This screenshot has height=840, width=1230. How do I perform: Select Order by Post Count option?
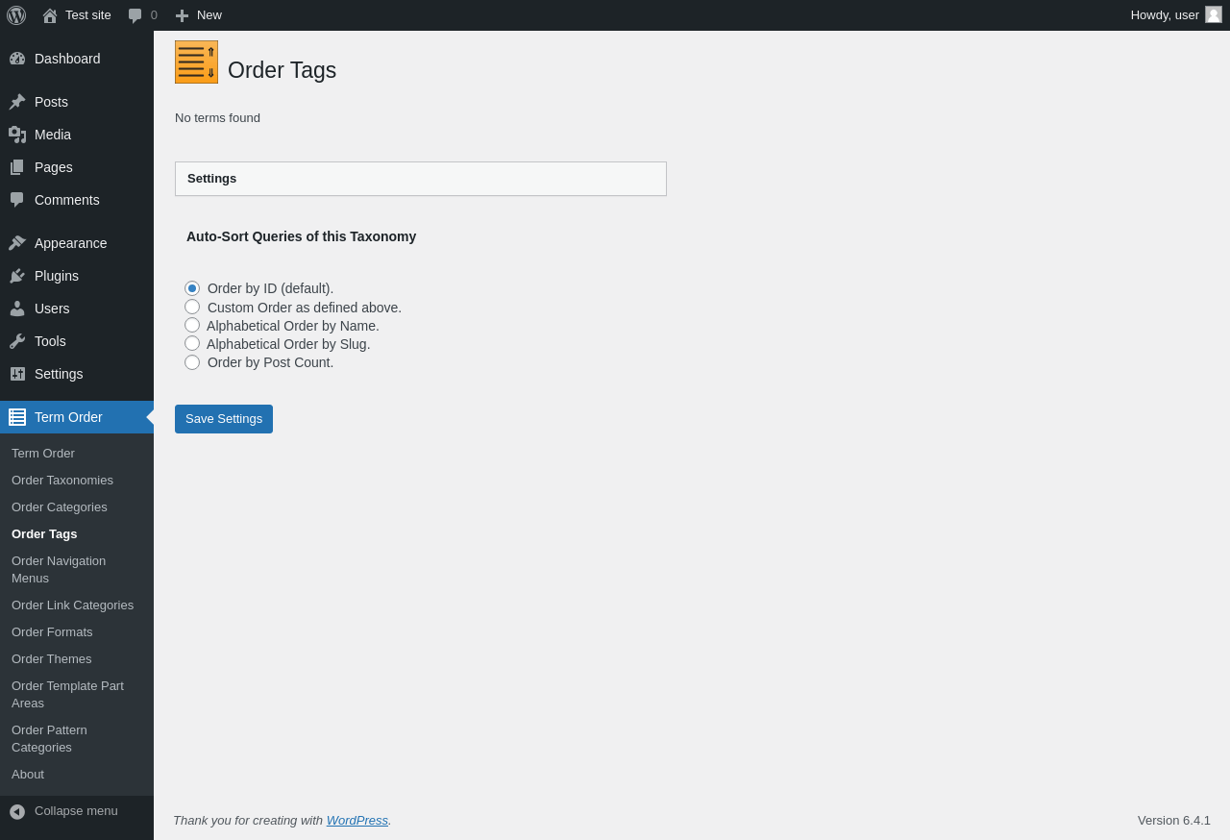(x=192, y=362)
